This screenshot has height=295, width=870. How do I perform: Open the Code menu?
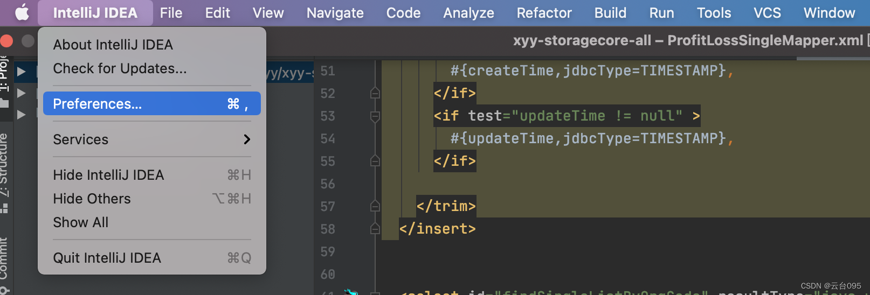pyautogui.click(x=403, y=13)
